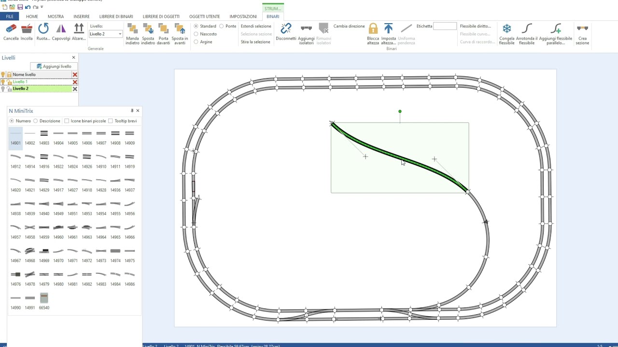Click Flessibile diritto command
This screenshot has height=347, width=618.
[476, 26]
